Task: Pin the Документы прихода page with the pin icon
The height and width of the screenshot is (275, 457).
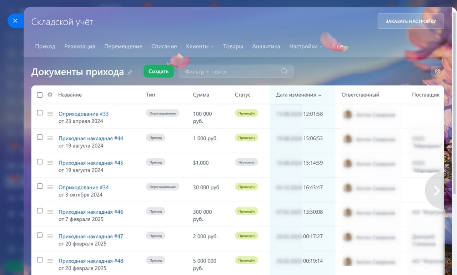Action: 130,72
